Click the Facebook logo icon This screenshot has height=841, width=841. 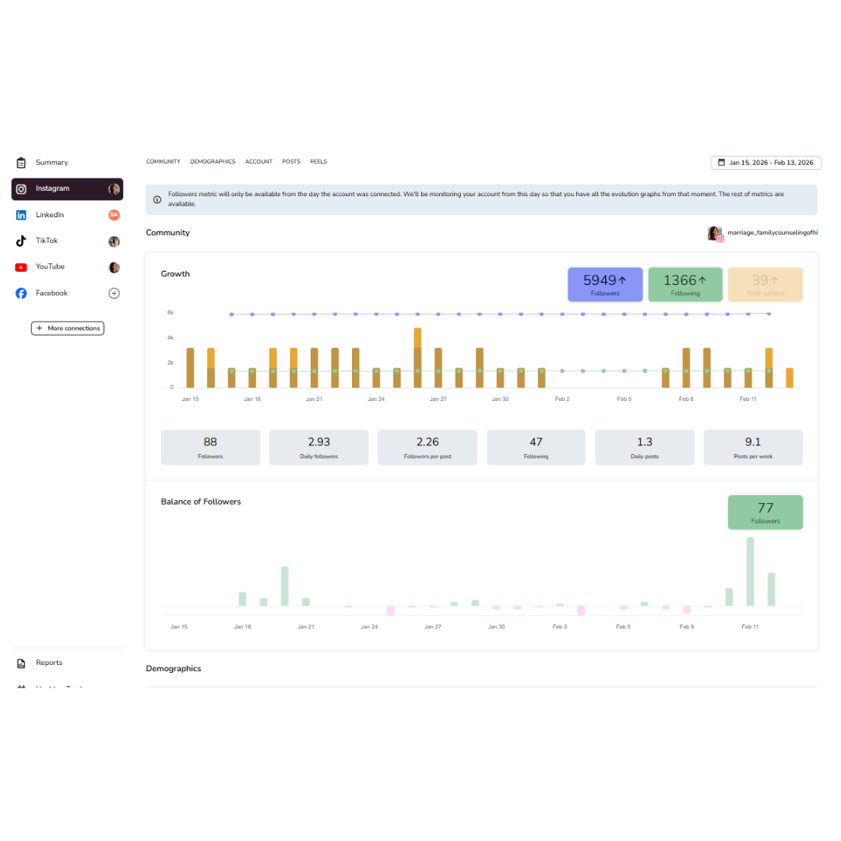21,294
